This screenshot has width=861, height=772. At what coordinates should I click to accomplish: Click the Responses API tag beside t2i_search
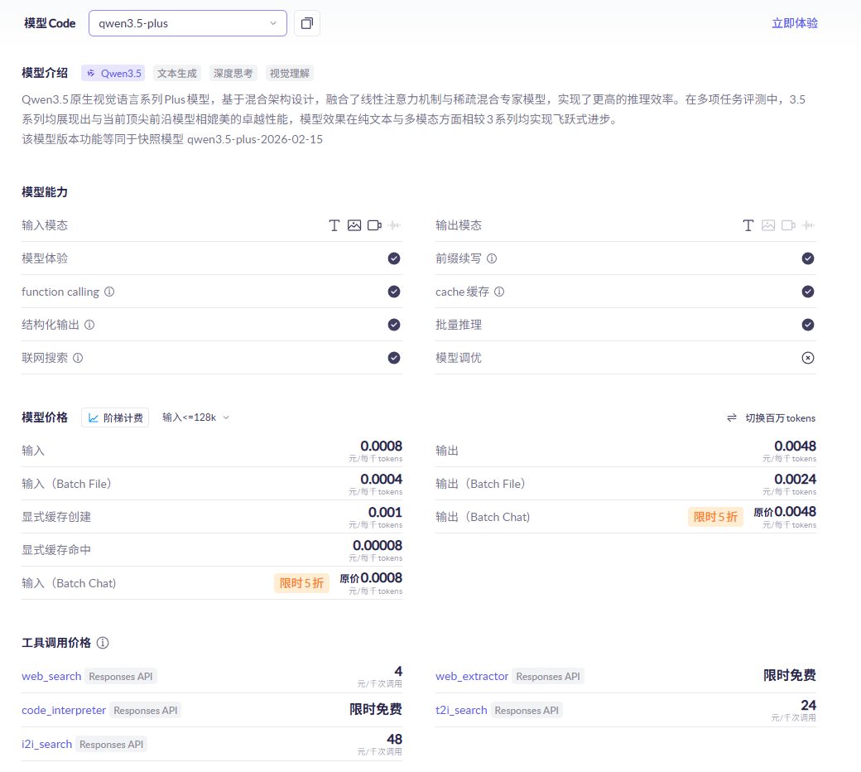[x=527, y=711]
